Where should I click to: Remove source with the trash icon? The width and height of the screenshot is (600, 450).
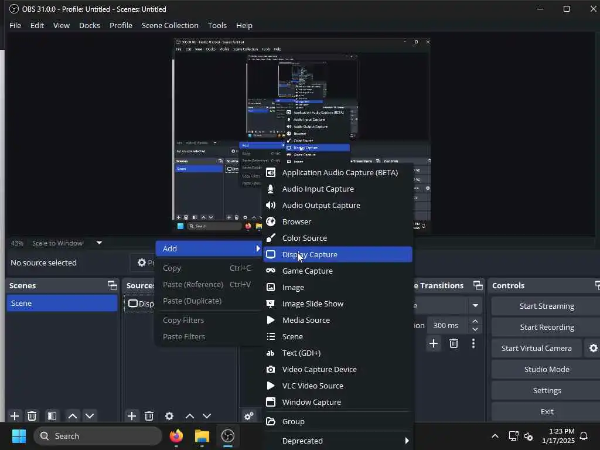(x=149, y=416)
